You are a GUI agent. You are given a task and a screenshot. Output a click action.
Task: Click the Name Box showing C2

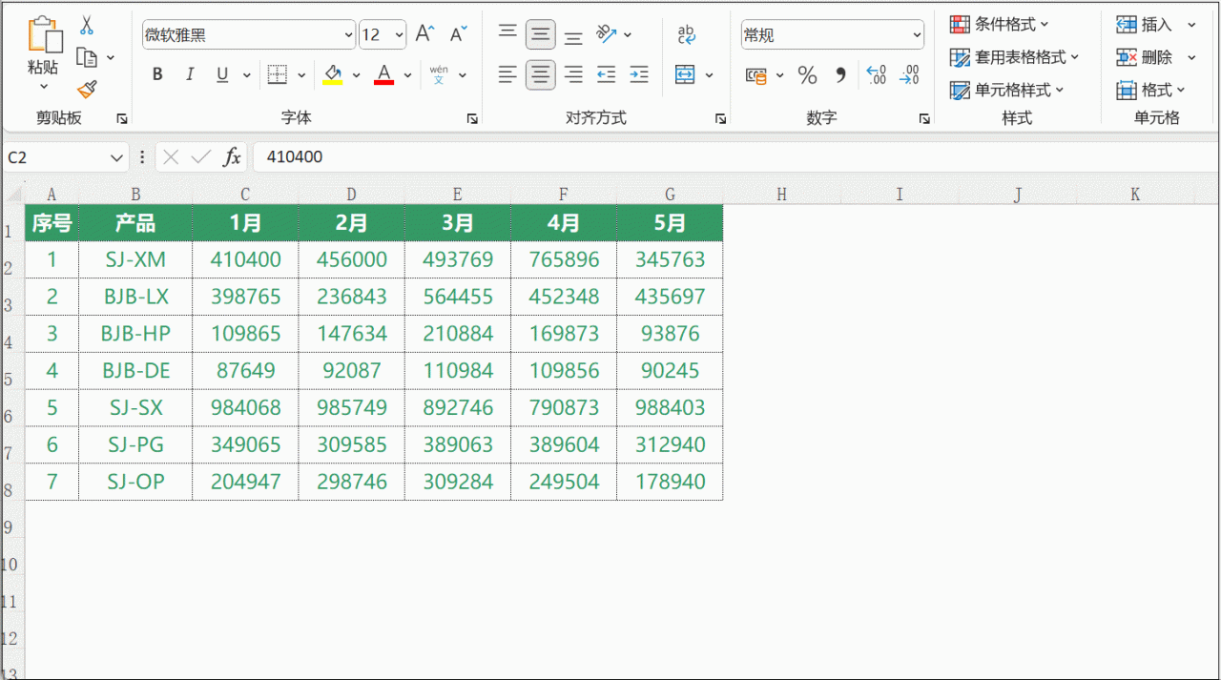click(55, 157)
